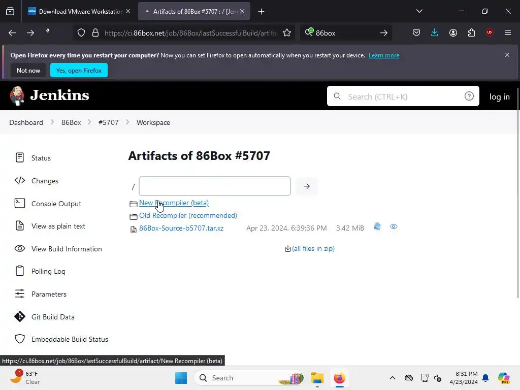This screenshot has width=520, height=390.
Task: Click View Build Information eye icon
Action: pos(20,248)
